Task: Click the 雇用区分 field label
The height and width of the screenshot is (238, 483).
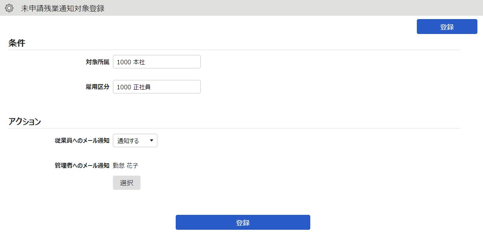Action: pyautogui.click(x=97, y=87)
